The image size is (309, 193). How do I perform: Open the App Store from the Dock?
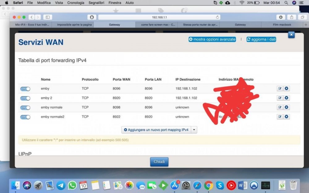(175, 185)
